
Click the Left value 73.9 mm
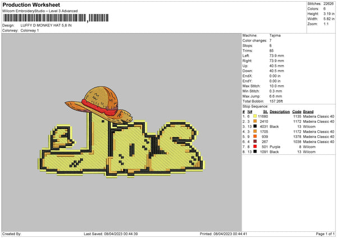276,56
